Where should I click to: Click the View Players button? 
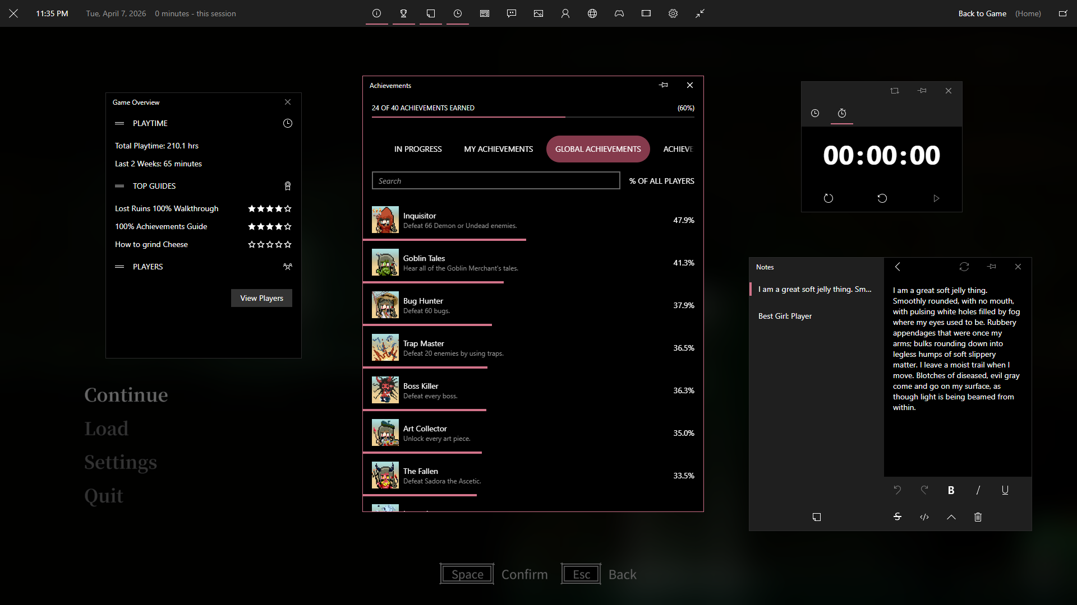tap(261, 298)
